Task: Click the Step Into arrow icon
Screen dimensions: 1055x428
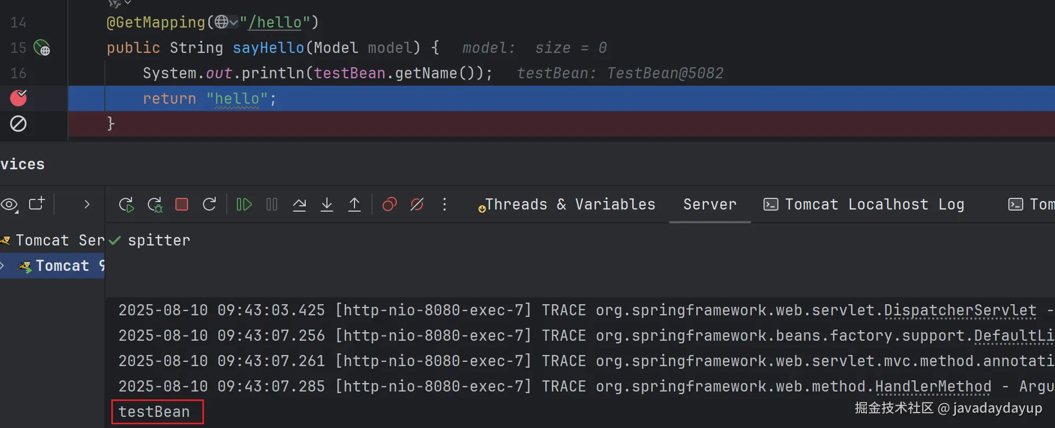Action: [x=327, y=204]
